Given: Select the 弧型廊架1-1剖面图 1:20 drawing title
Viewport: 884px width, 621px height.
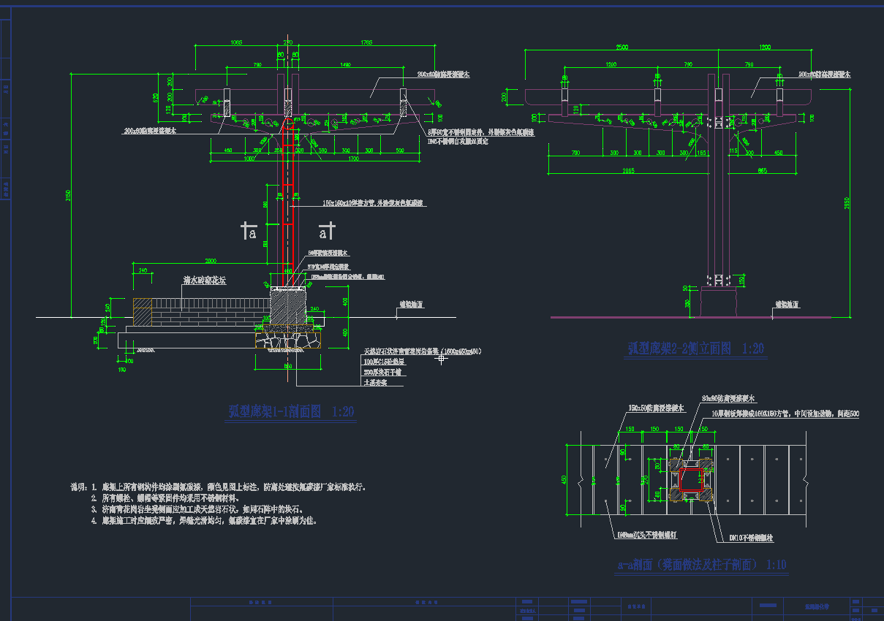Looking at the screenshot, I should (291, 412).
